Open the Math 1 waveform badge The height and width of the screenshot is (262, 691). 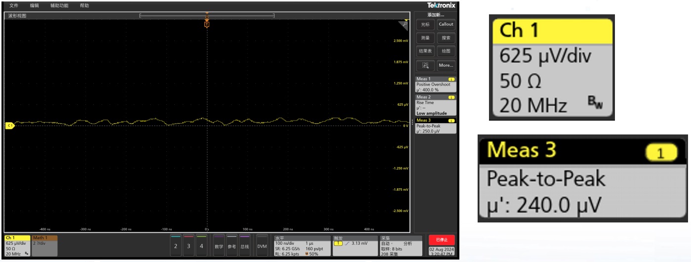44,246
